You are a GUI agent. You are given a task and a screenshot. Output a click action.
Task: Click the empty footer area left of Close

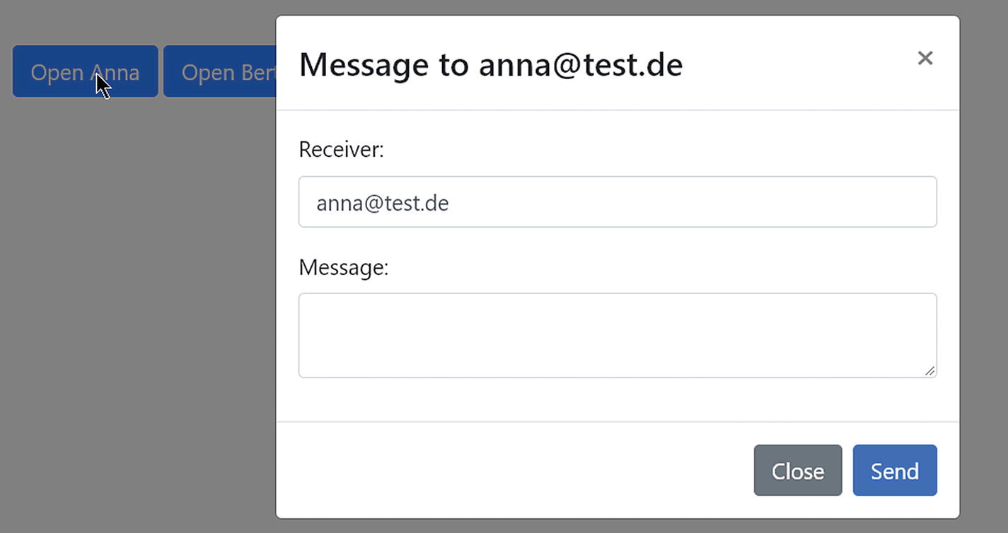click(509, 471)
